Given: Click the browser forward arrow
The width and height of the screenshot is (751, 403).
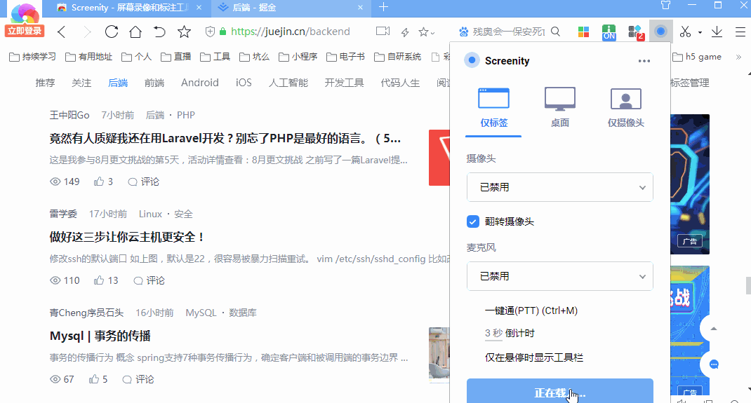Looking at the screenshot, I should pos(87,32).
